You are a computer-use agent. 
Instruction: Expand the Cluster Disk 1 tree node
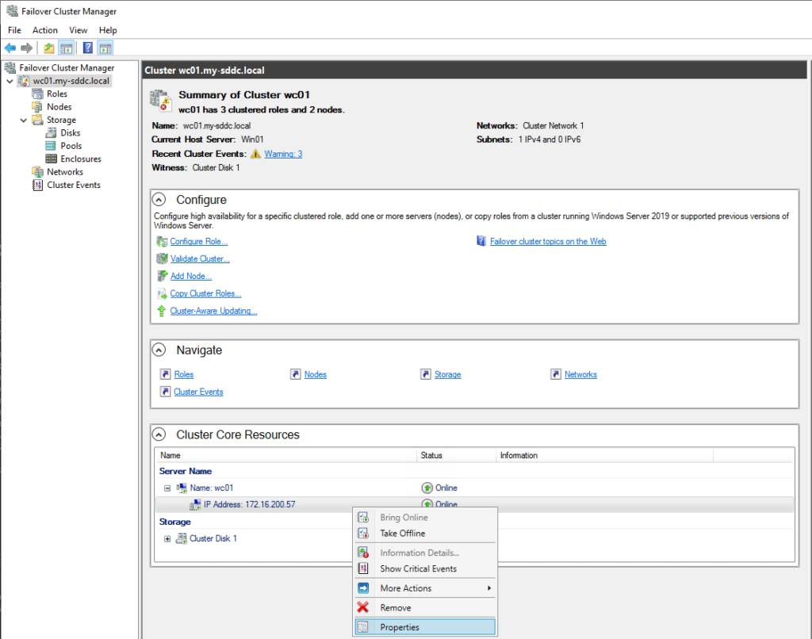click(167, 539)
